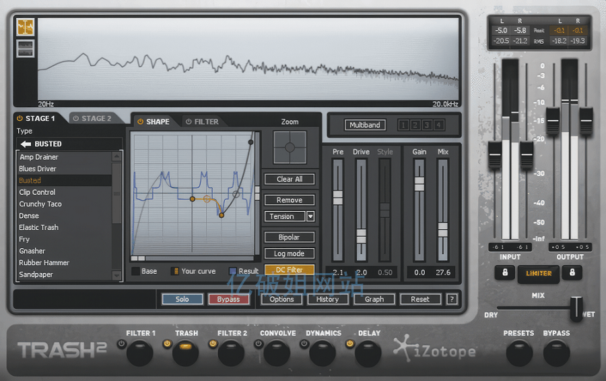Viewport: 606px width, 381px height.
Task: Open the Presets round button
Action: [518, 353]
